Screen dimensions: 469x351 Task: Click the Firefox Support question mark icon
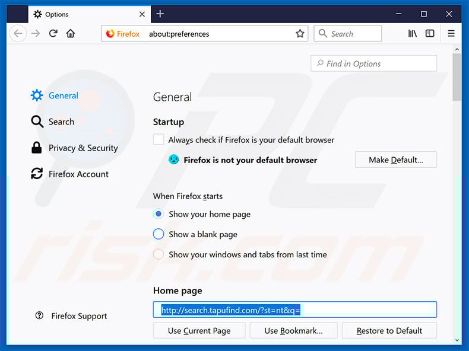click(39, 315)
